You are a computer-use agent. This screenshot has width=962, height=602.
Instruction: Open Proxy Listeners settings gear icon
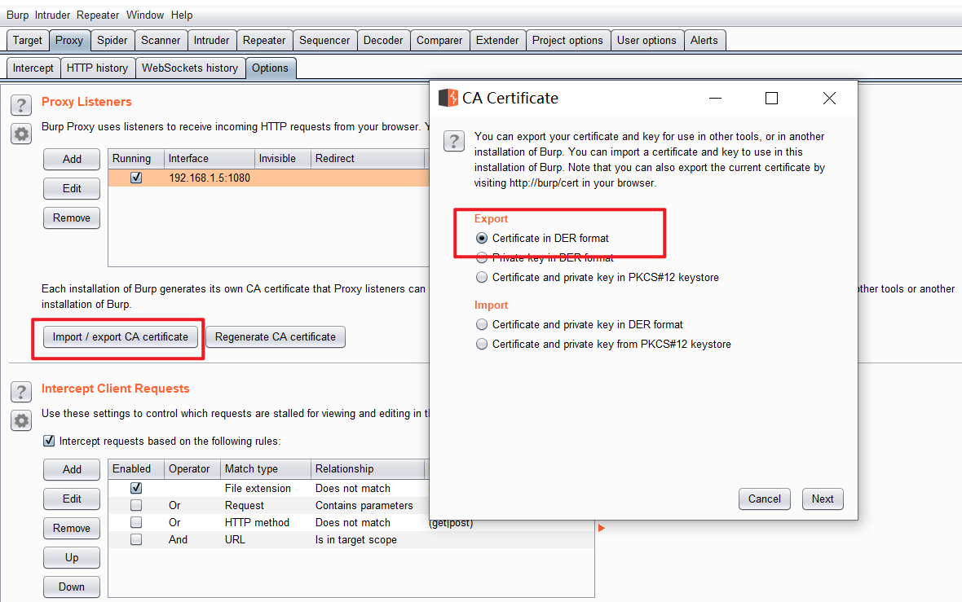21,134
